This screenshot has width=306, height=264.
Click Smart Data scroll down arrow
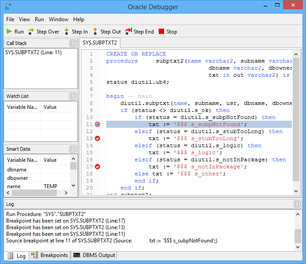pos(73,186)
